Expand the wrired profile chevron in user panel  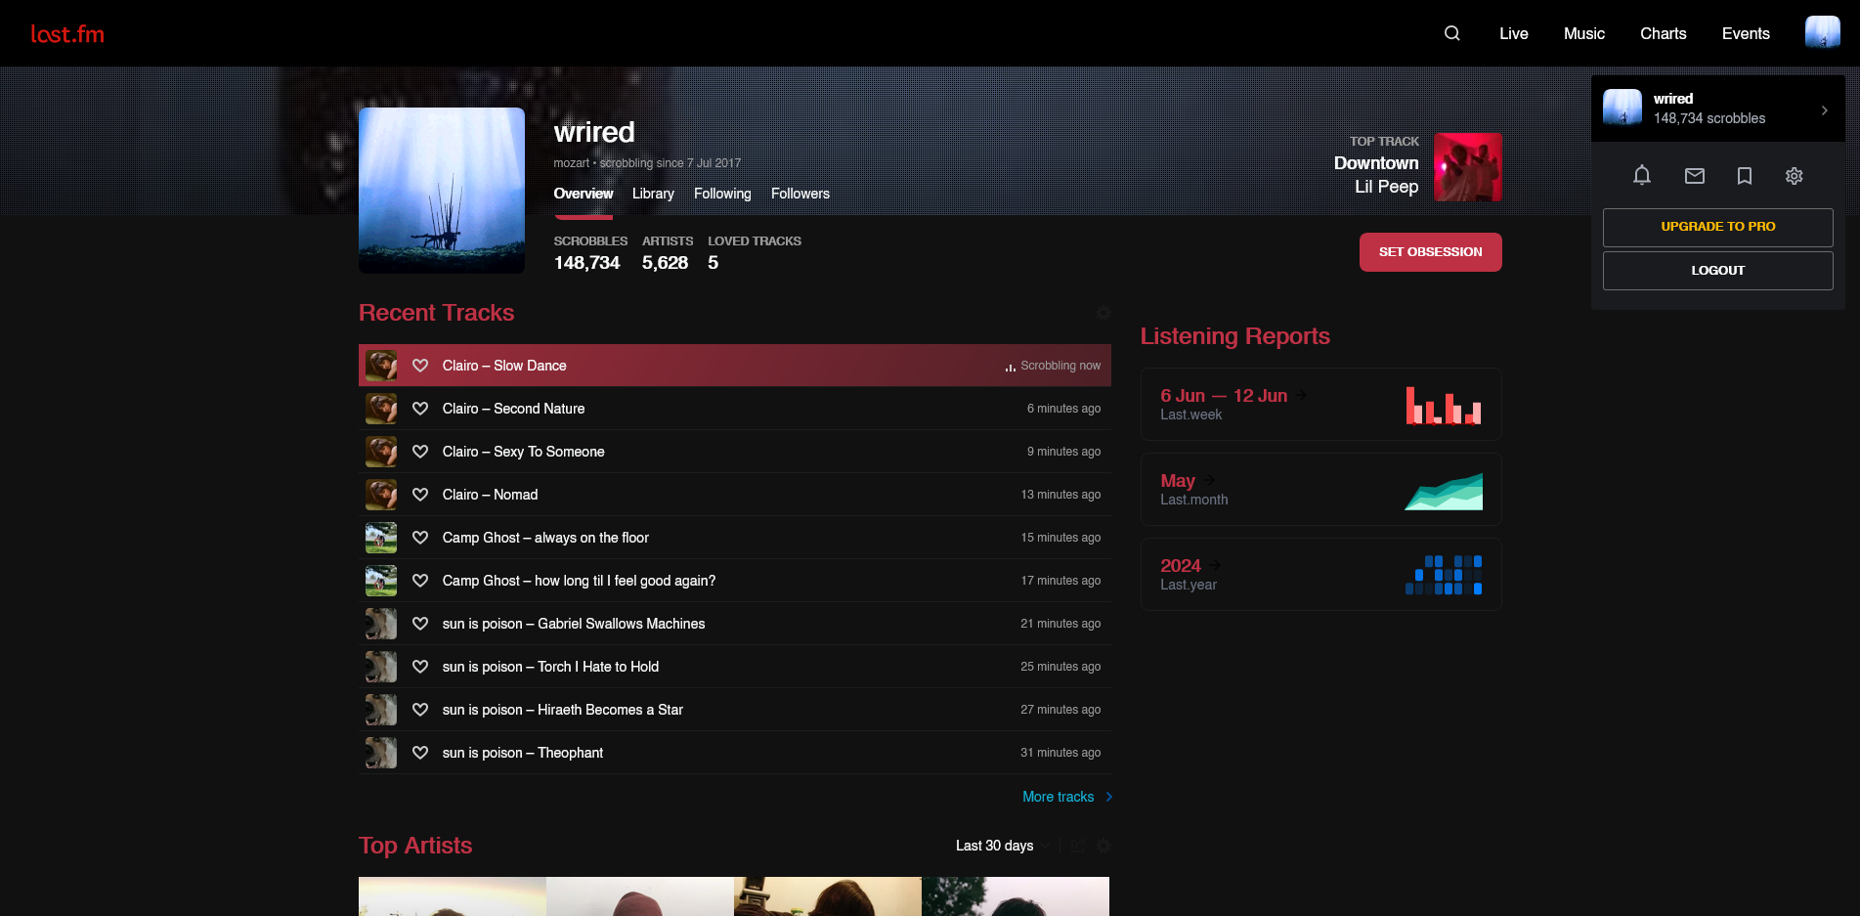(1824, 110)
